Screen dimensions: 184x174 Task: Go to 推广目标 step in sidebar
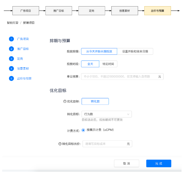point(23,49)
